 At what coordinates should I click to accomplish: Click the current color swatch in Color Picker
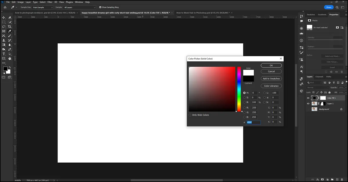point(248,78)
